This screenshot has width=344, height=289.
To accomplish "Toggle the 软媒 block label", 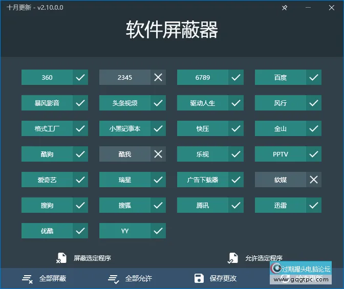I will (281, 180).
